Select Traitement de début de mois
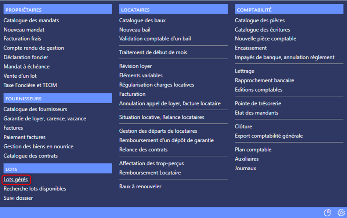This screenshot has height=218, width=347. coord(153,52)
